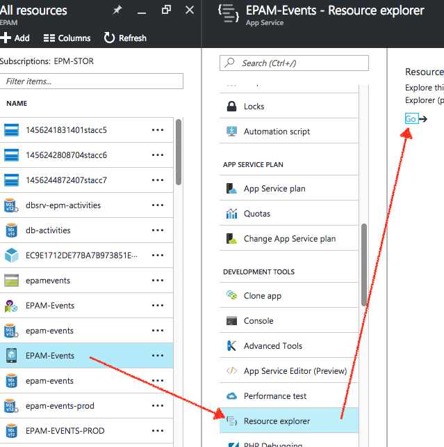Select the epamevents resource icon
The image size is (444, 447).
pos(11,280)
